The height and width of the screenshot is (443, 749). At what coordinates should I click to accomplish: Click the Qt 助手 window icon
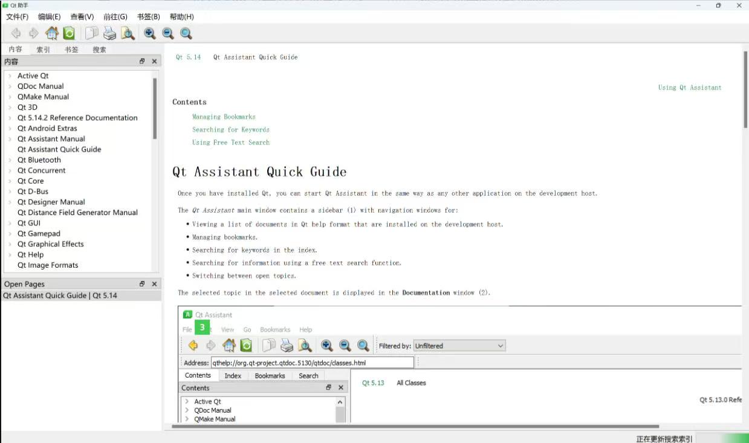[x=5, y=5]
